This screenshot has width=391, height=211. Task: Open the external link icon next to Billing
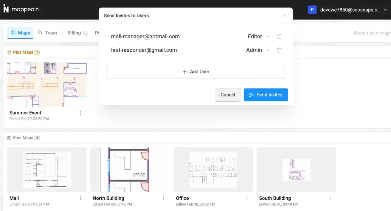(x=86, y=32)
